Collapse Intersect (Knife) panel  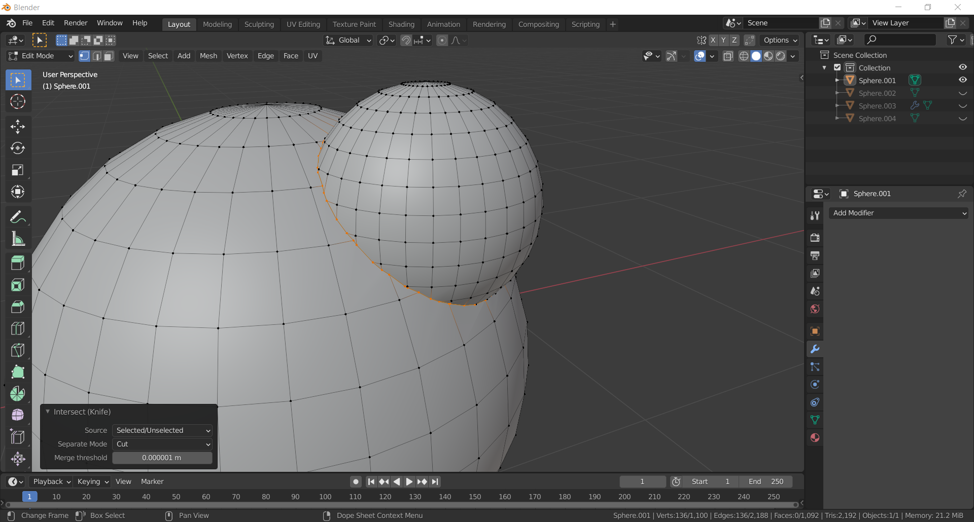coord(48,412)
